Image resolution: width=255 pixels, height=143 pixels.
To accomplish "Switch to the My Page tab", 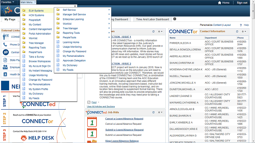I will coord(10,19).
